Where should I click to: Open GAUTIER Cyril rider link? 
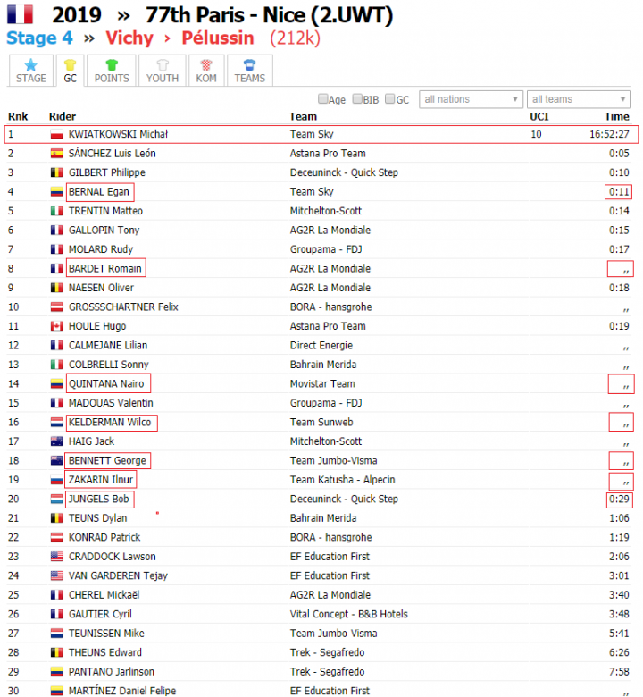click(x=100, y=614)
